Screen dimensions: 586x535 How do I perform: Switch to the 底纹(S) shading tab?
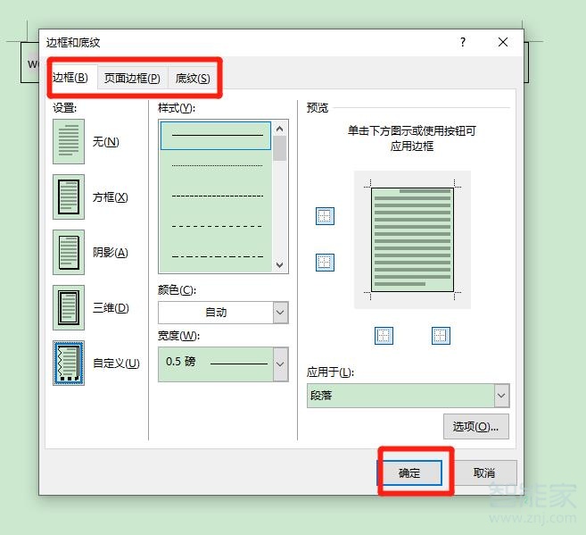coord(193,79)
